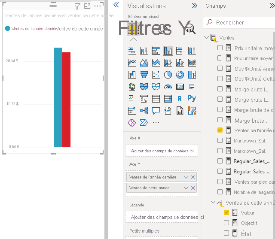275x239 pixels.
Task: Check the État checkbox
Action: 226,233
